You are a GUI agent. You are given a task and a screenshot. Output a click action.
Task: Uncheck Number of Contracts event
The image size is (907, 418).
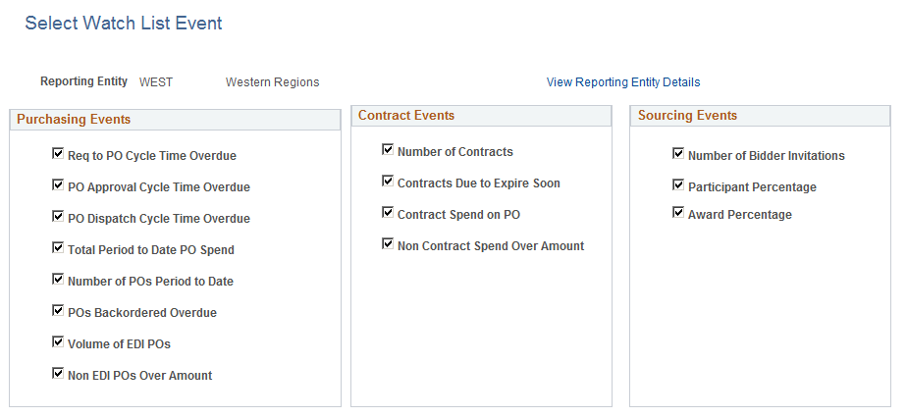pyautogui.click(x=388, y=150)
